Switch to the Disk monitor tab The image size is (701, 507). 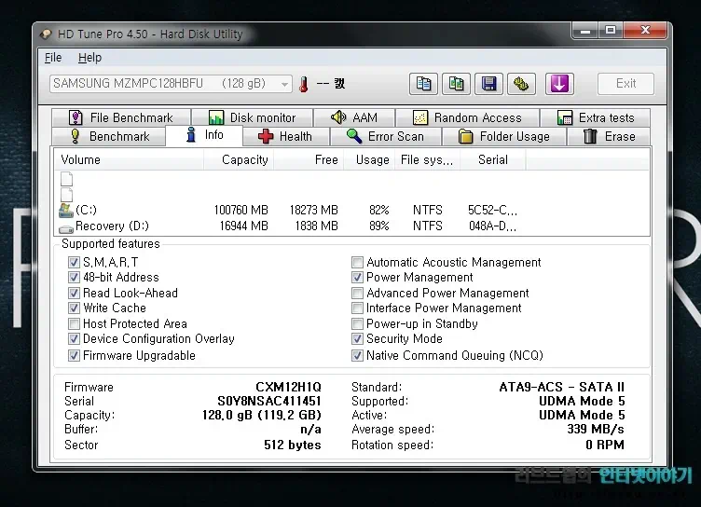pyautogui.click(x=252, y=117)
